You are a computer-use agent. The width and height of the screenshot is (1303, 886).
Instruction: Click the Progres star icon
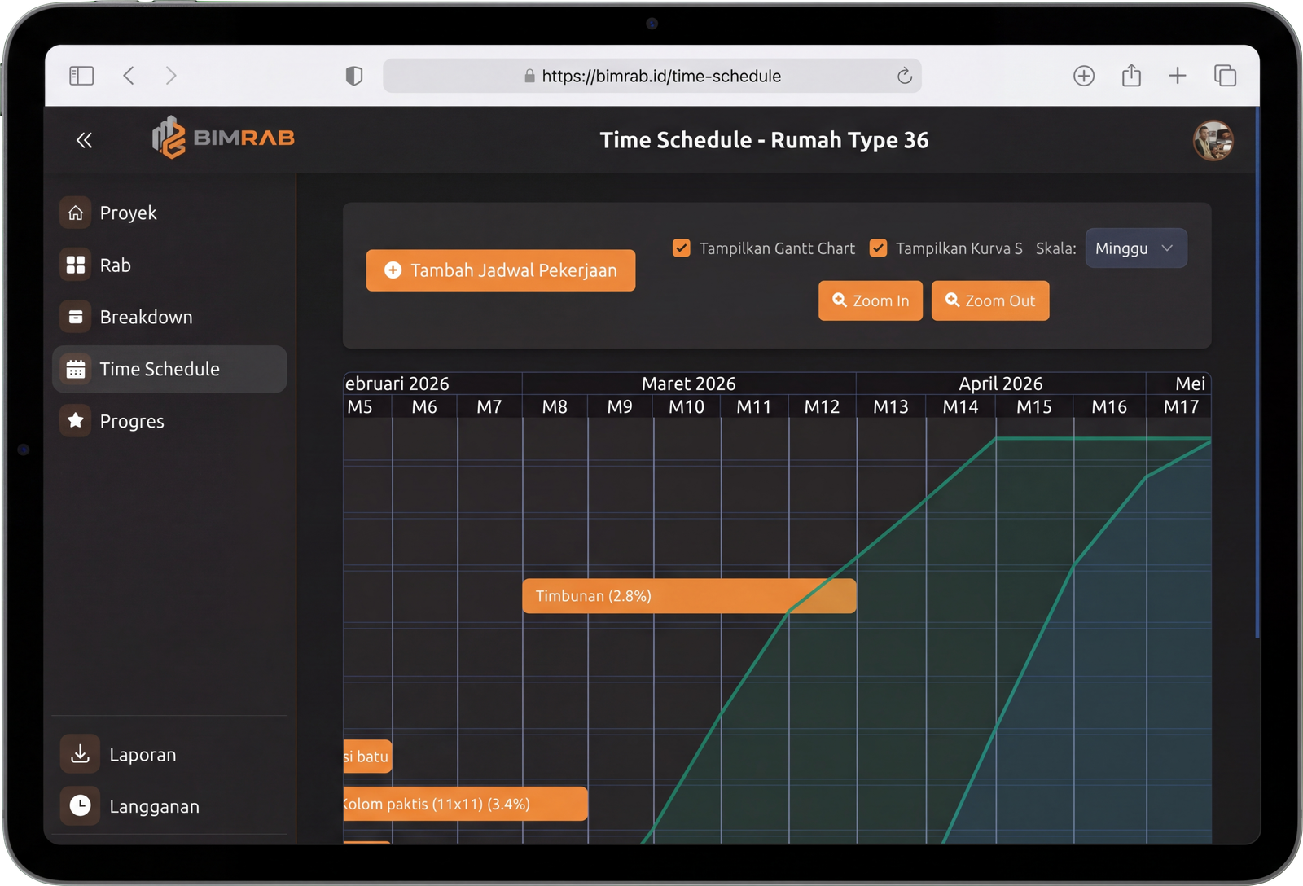click(76, 421)
